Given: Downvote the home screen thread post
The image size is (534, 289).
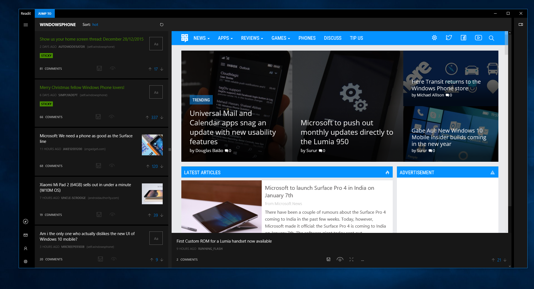Looking at the screenshot, I should point(162,69).
